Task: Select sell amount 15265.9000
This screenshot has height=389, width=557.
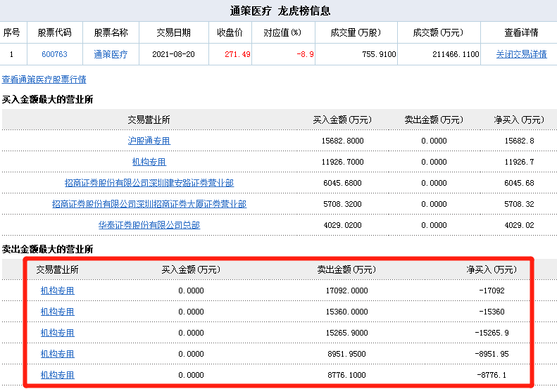Action: click(x=346, y=333)
